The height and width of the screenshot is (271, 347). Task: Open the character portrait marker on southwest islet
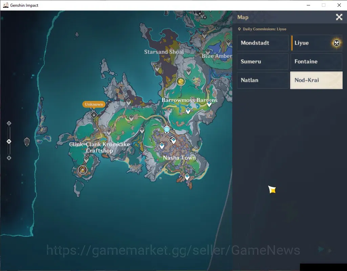click(83, 170)
